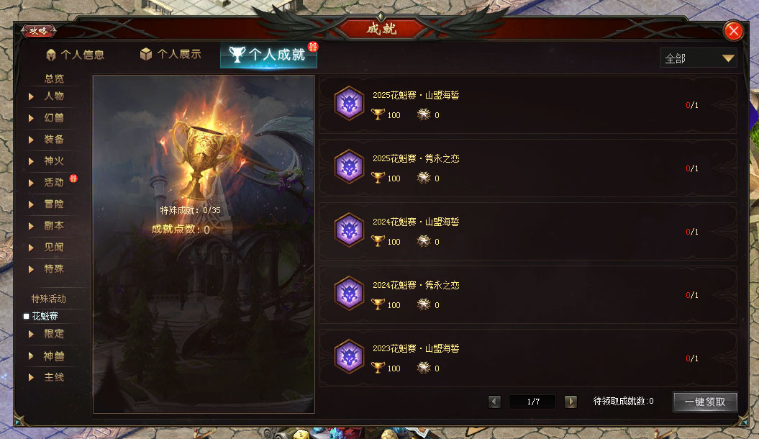This screenshot has height=439, width=759.
Task: Open the 全部 filter dropdown
Action: pyautogui.click(x=698, y=58)
